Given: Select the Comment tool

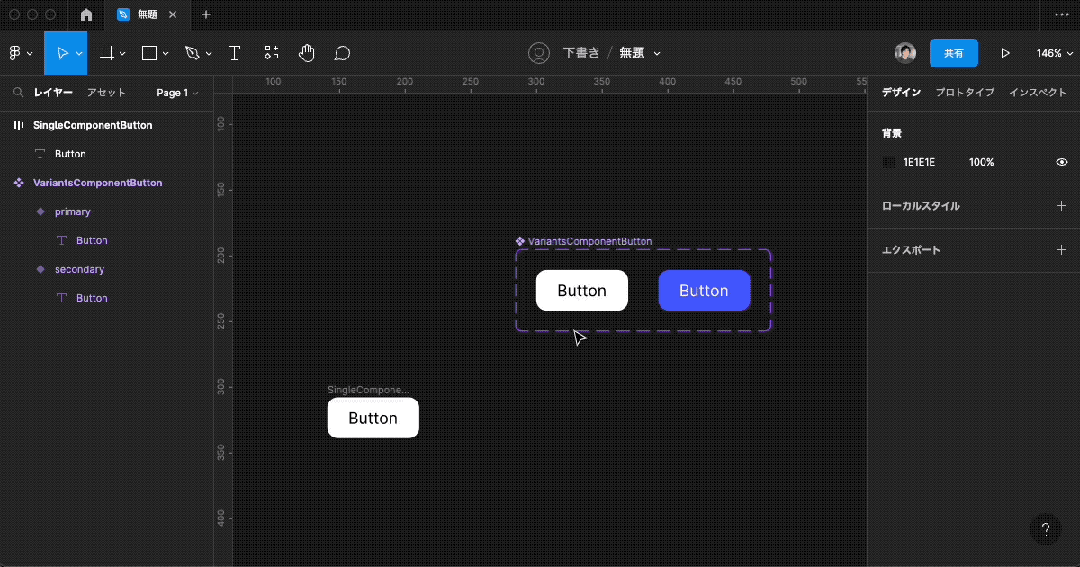Looking at the screenshot, I should coord(342,53).
